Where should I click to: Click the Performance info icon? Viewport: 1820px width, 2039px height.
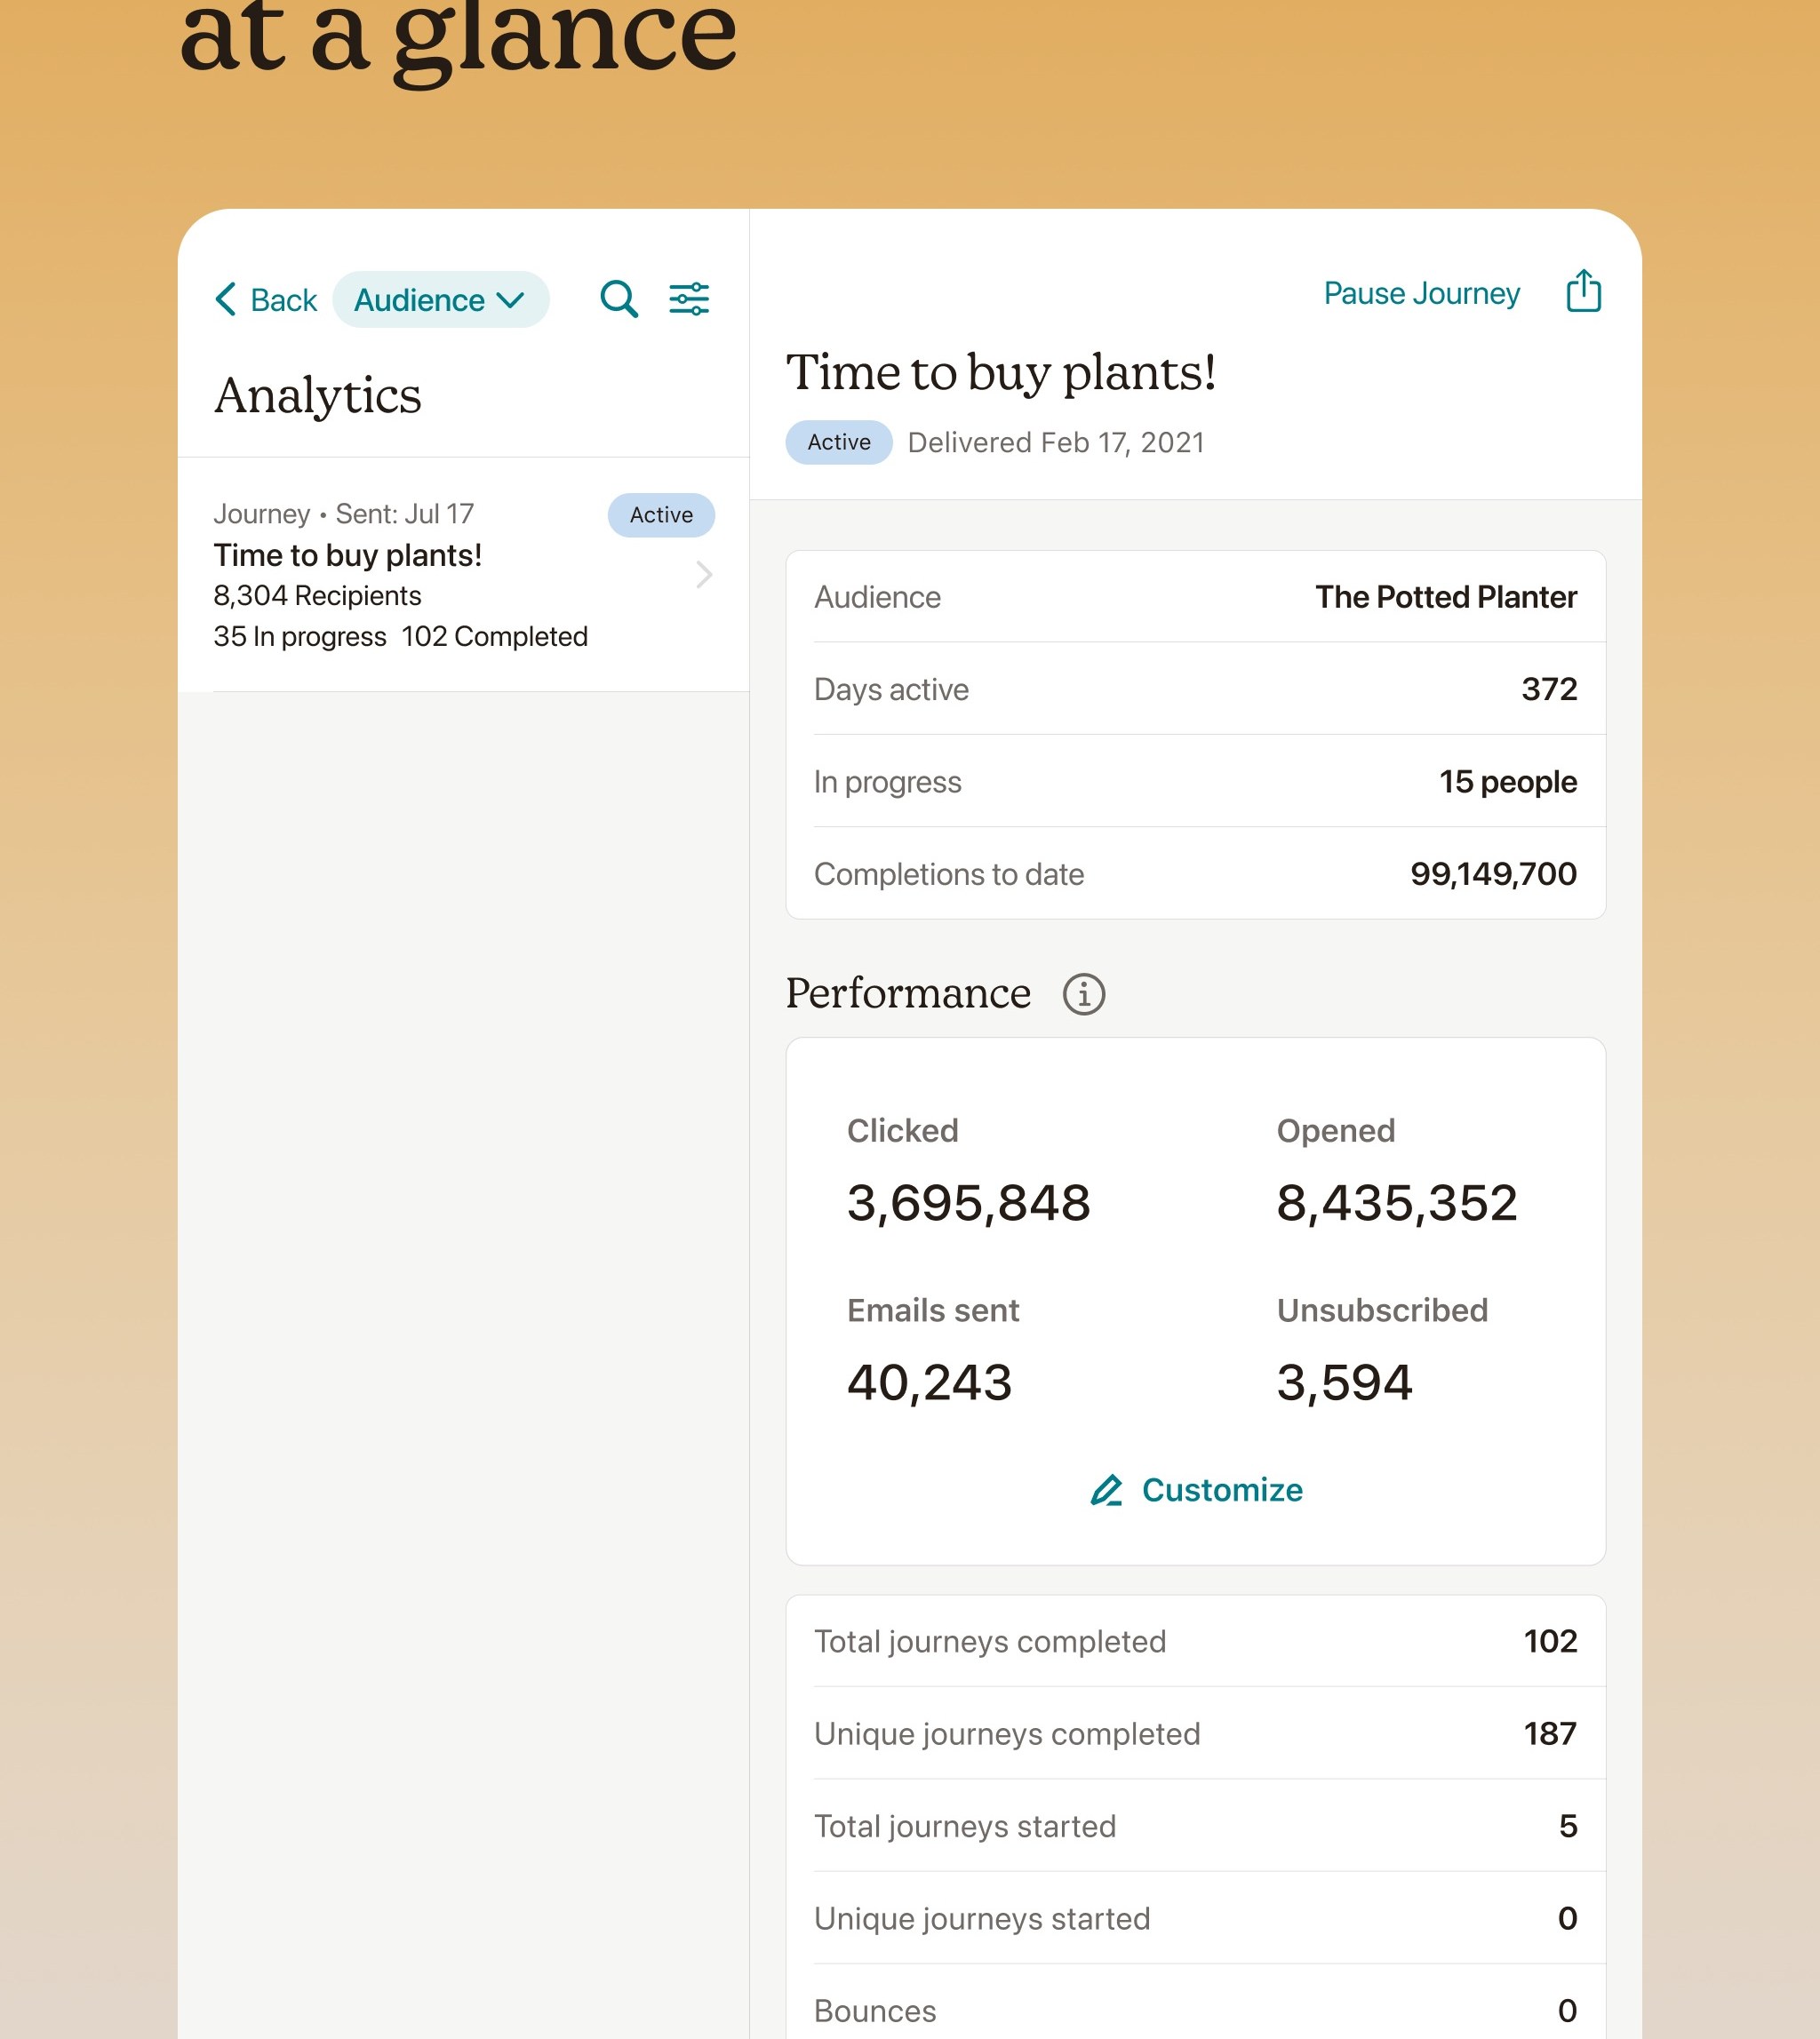(x=1083, y=994)
